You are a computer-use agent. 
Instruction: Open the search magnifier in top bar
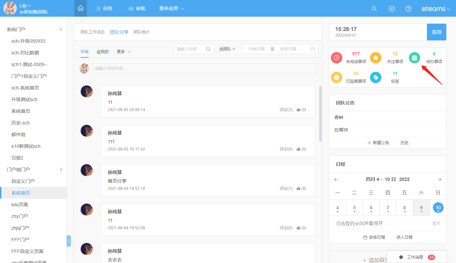click(x=374, y=9)
